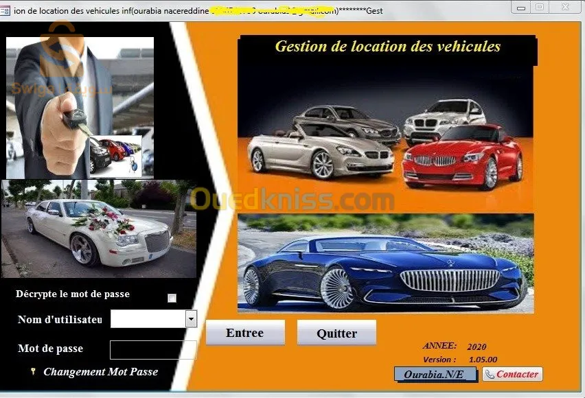Click the Ourabia.N/E button

click(x=435, y=374)
